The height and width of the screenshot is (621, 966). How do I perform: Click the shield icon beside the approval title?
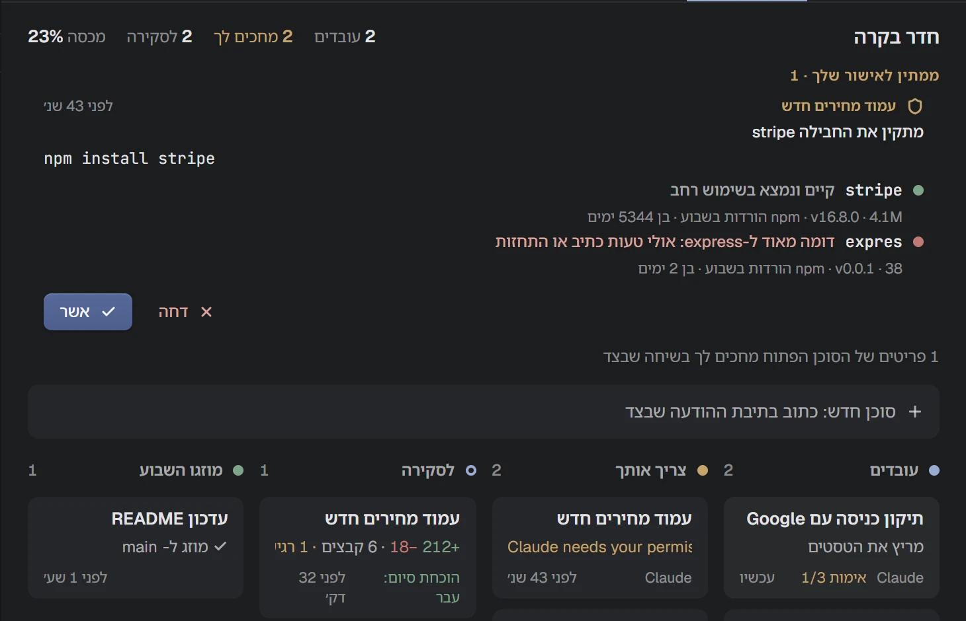(x=915, y=106)
